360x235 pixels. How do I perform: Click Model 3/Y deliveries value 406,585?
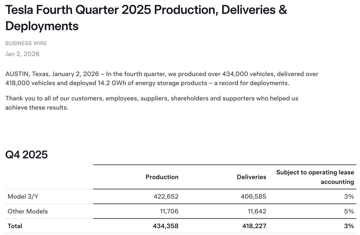[253, 197]
